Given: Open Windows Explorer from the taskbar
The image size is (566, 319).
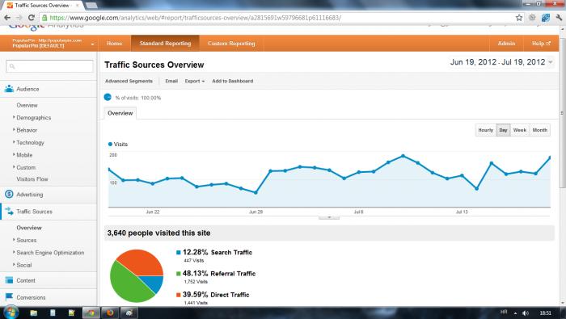Looking at the screenshot, I should tap(34, 313).
